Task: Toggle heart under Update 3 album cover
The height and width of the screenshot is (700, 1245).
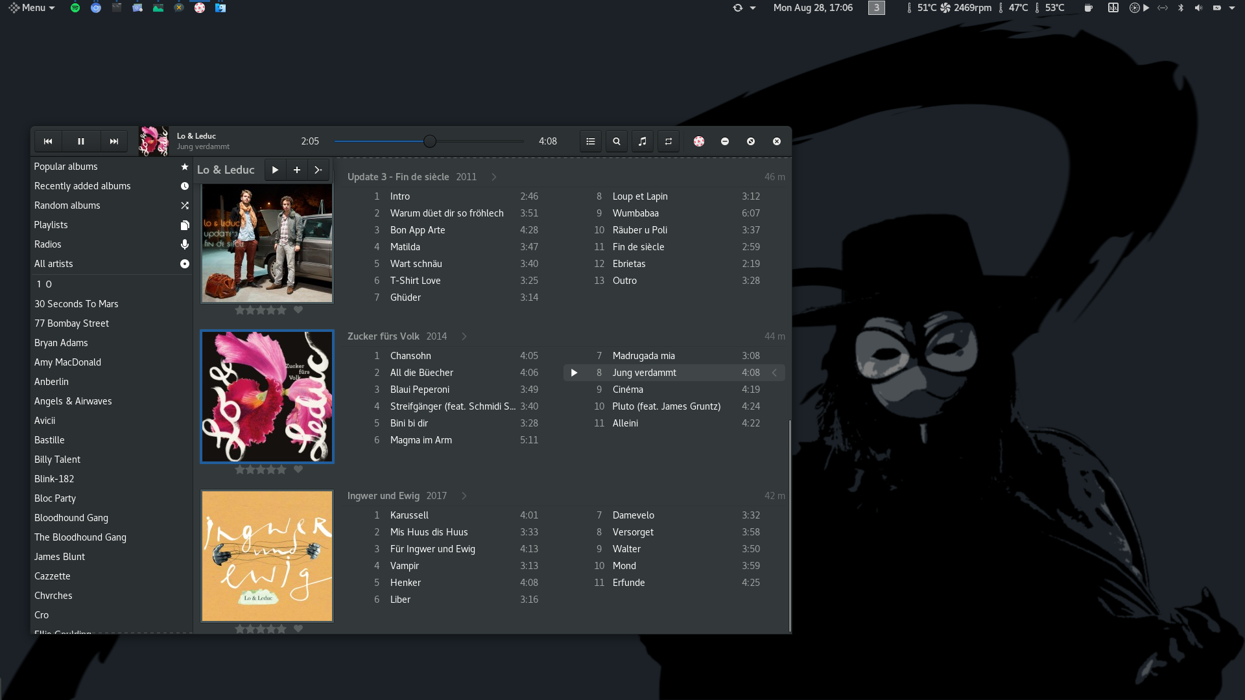Action: [298, 310]
